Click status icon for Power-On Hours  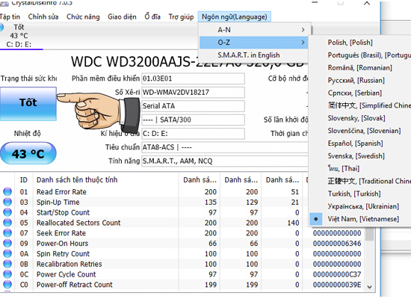7,243
